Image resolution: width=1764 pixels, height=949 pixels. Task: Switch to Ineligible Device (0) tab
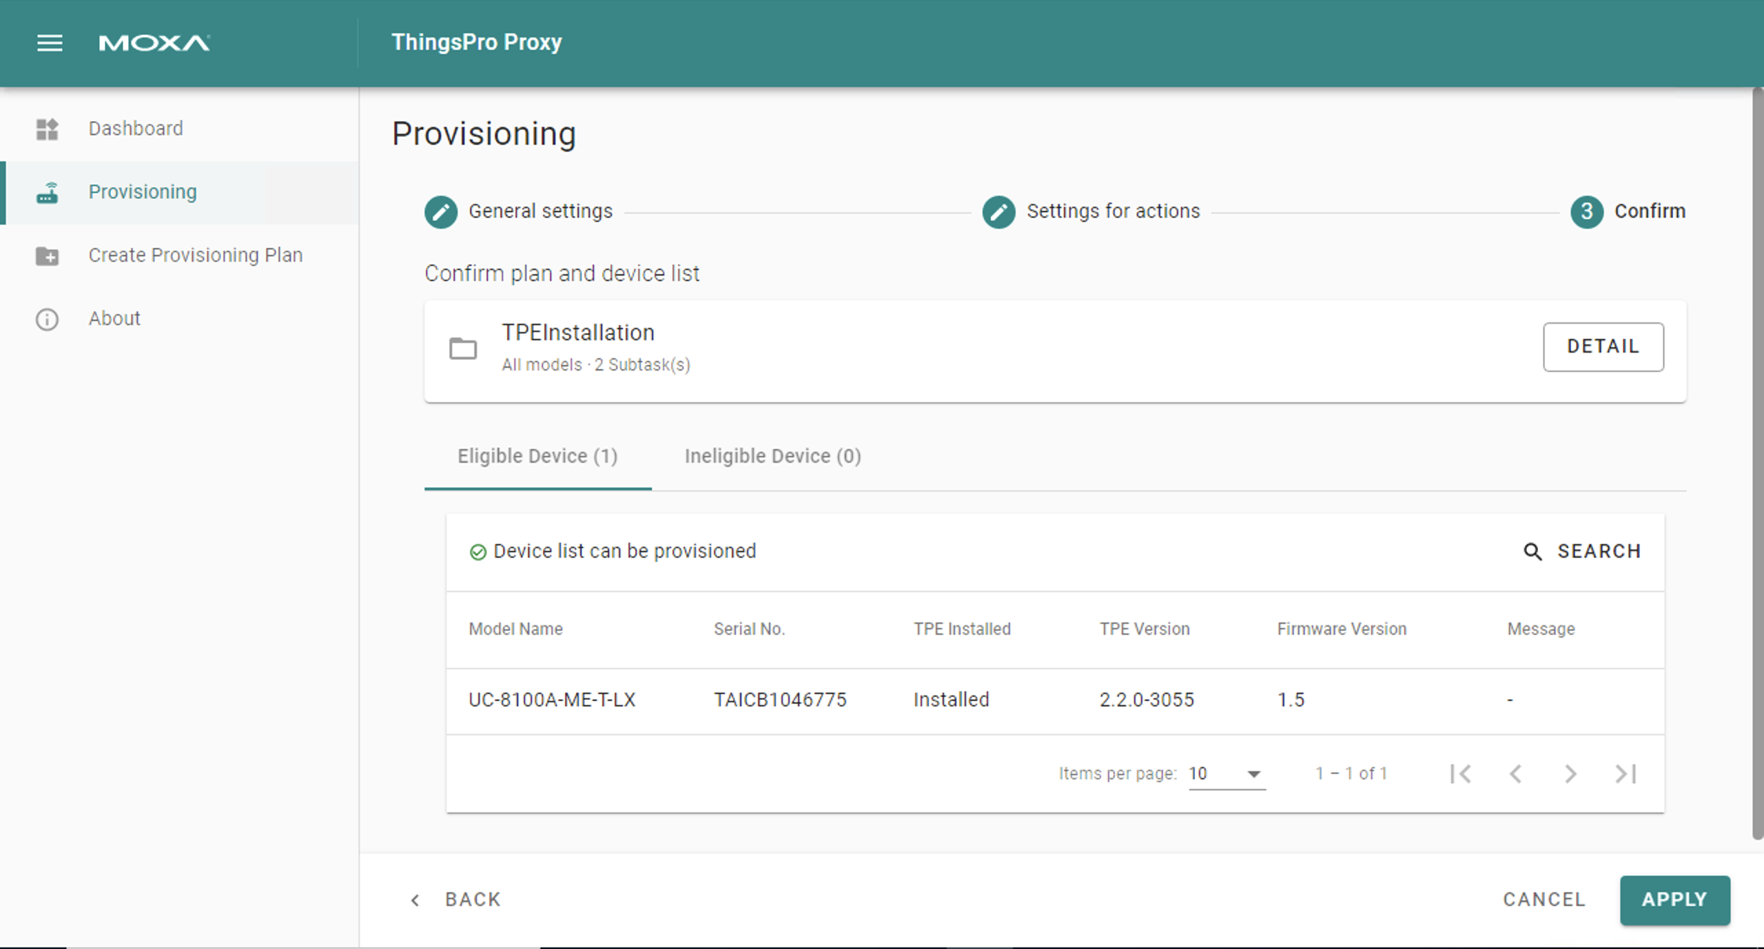coord(772,456)
